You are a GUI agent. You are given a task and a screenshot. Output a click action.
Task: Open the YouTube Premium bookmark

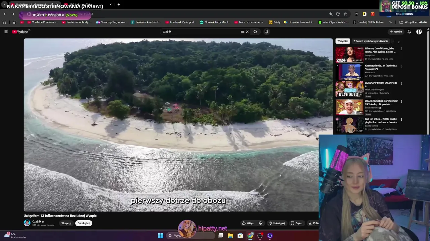coord(42,22)
